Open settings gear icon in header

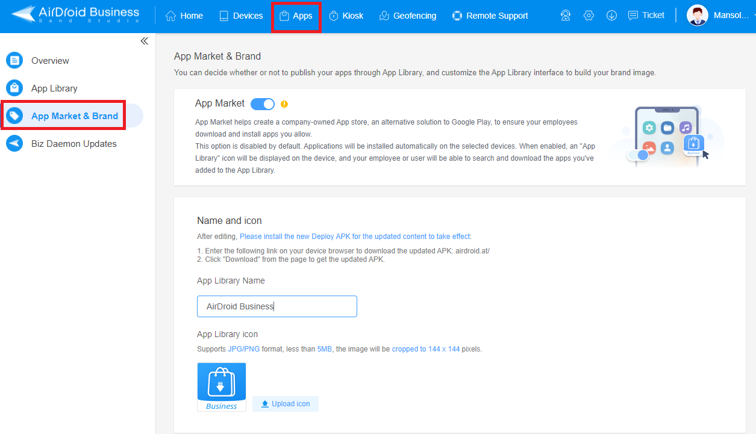pos(589,16)
